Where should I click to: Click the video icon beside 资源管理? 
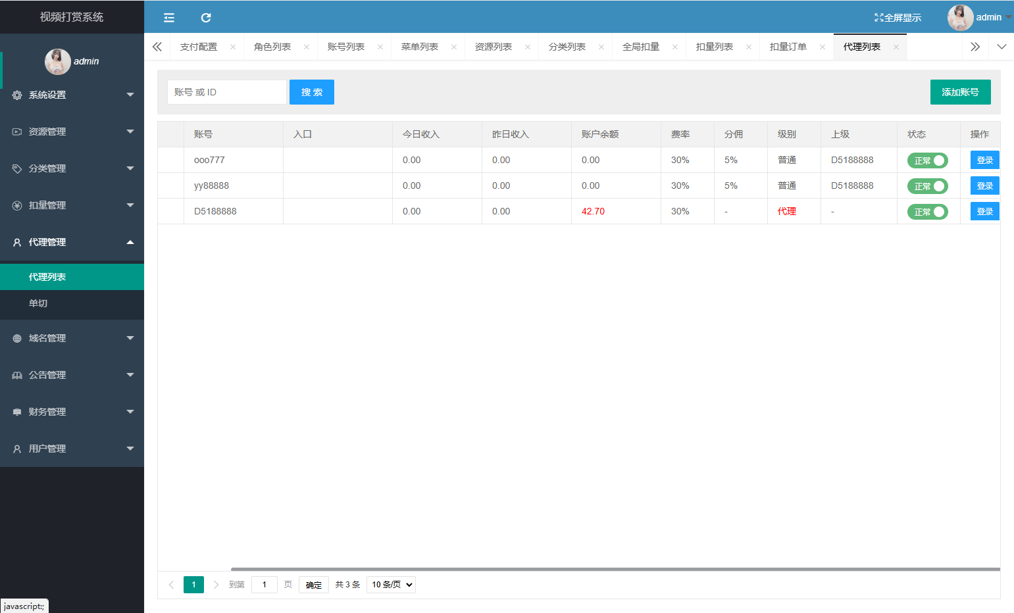coord(17,132)
